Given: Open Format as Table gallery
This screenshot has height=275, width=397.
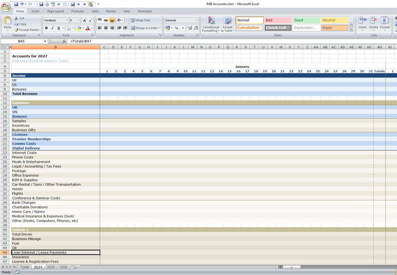Looking at the screenshot, I should pyautogui.click(x=227, y=24).
